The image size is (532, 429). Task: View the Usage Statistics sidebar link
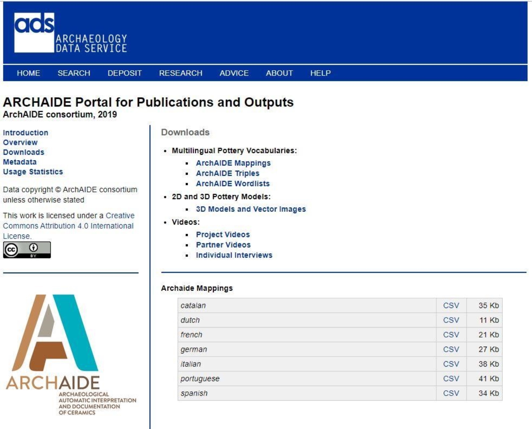coord(33,172)
